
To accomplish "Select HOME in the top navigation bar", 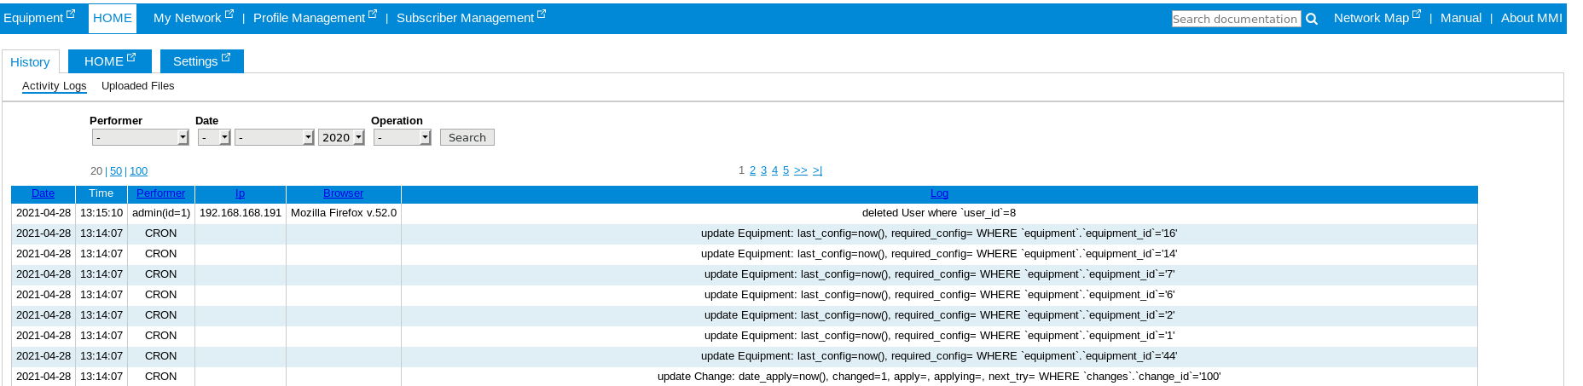I will pyautogui.click(x=113, y=18).
